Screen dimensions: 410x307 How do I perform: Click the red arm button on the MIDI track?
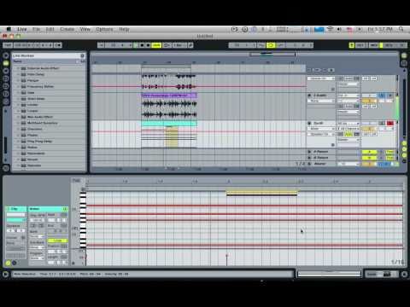(x=389, y=123)
